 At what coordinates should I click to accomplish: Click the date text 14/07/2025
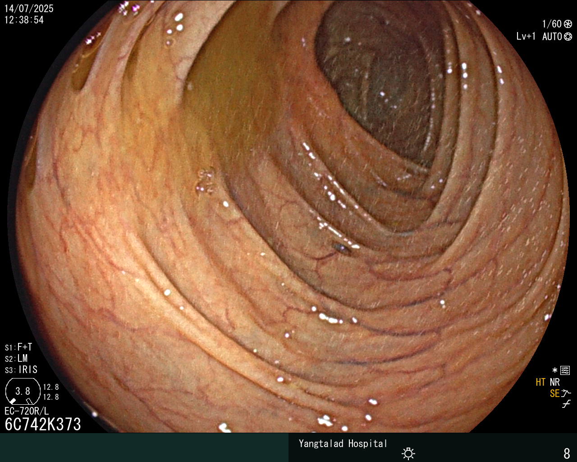click(29, 9)
